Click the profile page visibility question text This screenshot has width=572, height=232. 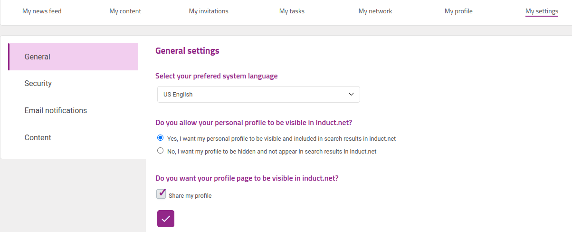(x=247, y=178)
